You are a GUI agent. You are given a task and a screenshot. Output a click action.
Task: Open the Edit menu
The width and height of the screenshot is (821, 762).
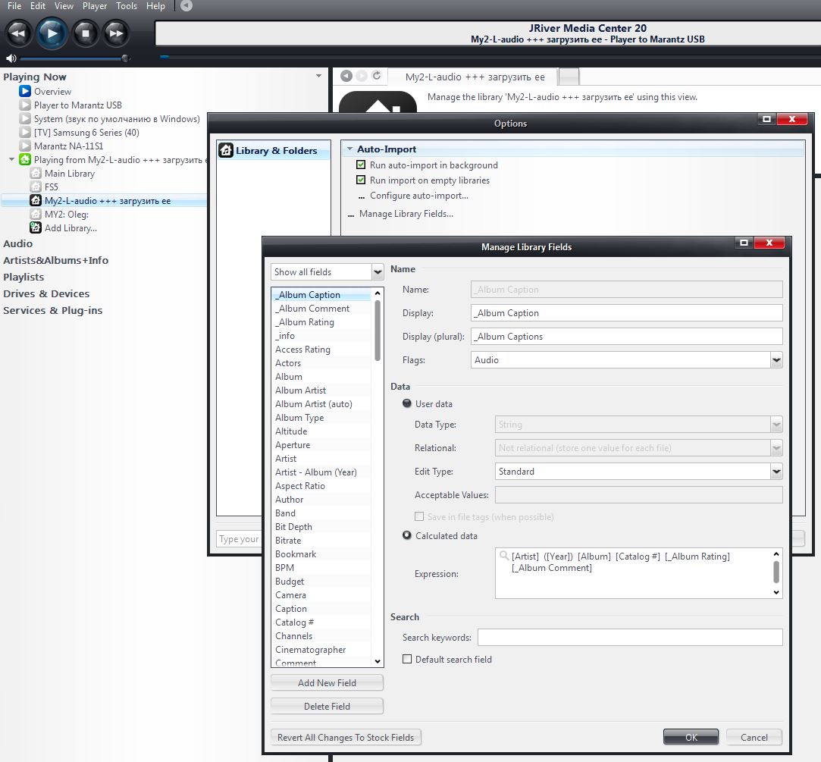[x=38, y=6]
